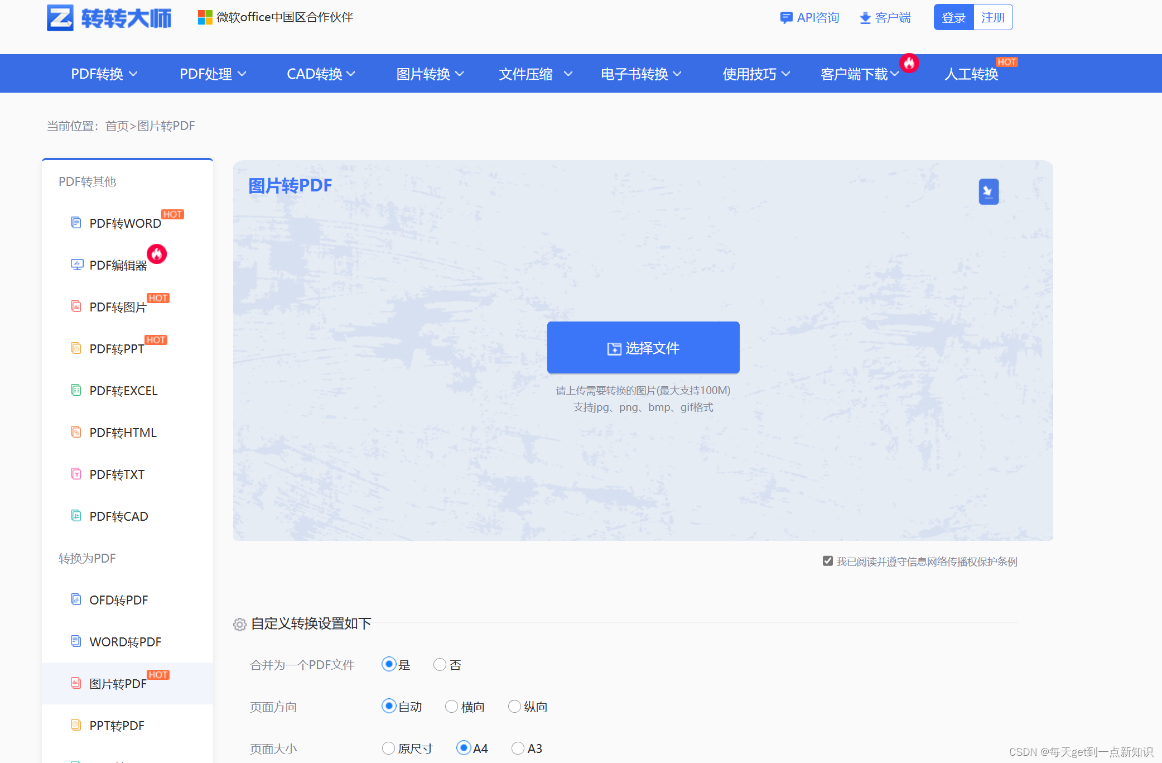Open the 人工转换 menu item
Viewport: 1162px width, 763px height.
coord(971,74)
